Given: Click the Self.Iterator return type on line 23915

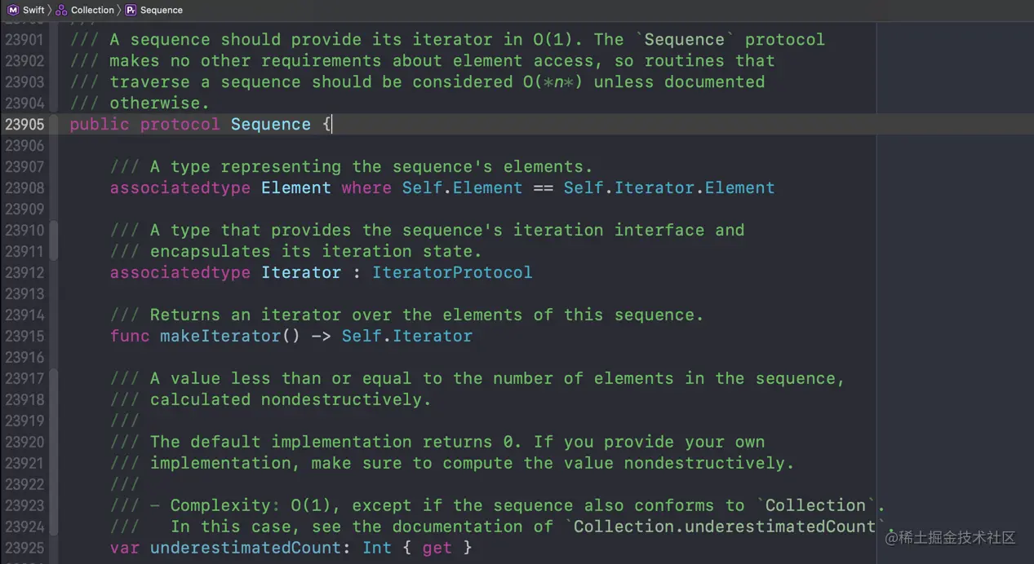Looking at the screenshot, I should pyautogui.click(x=407, y=336).
